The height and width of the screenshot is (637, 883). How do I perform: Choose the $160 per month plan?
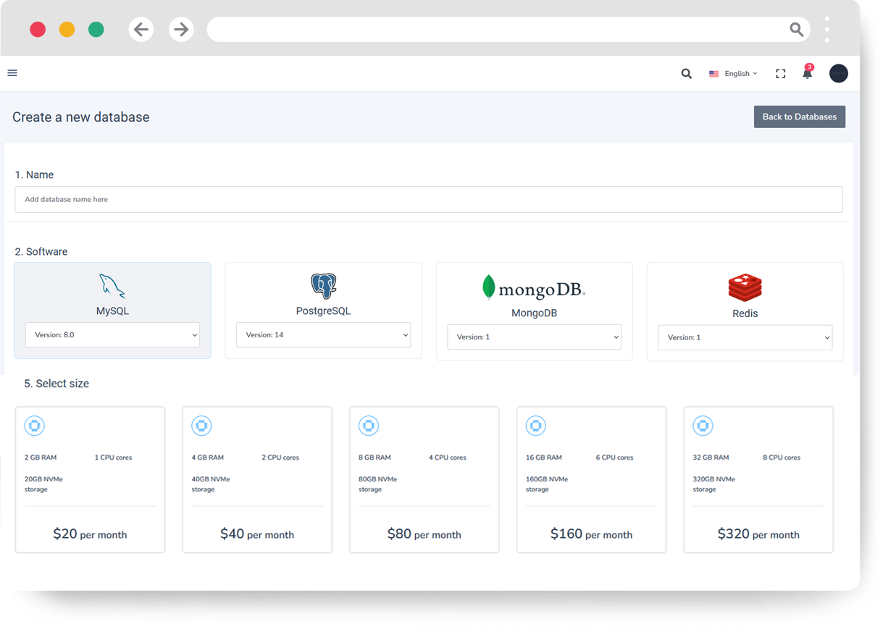coord(591,479)
